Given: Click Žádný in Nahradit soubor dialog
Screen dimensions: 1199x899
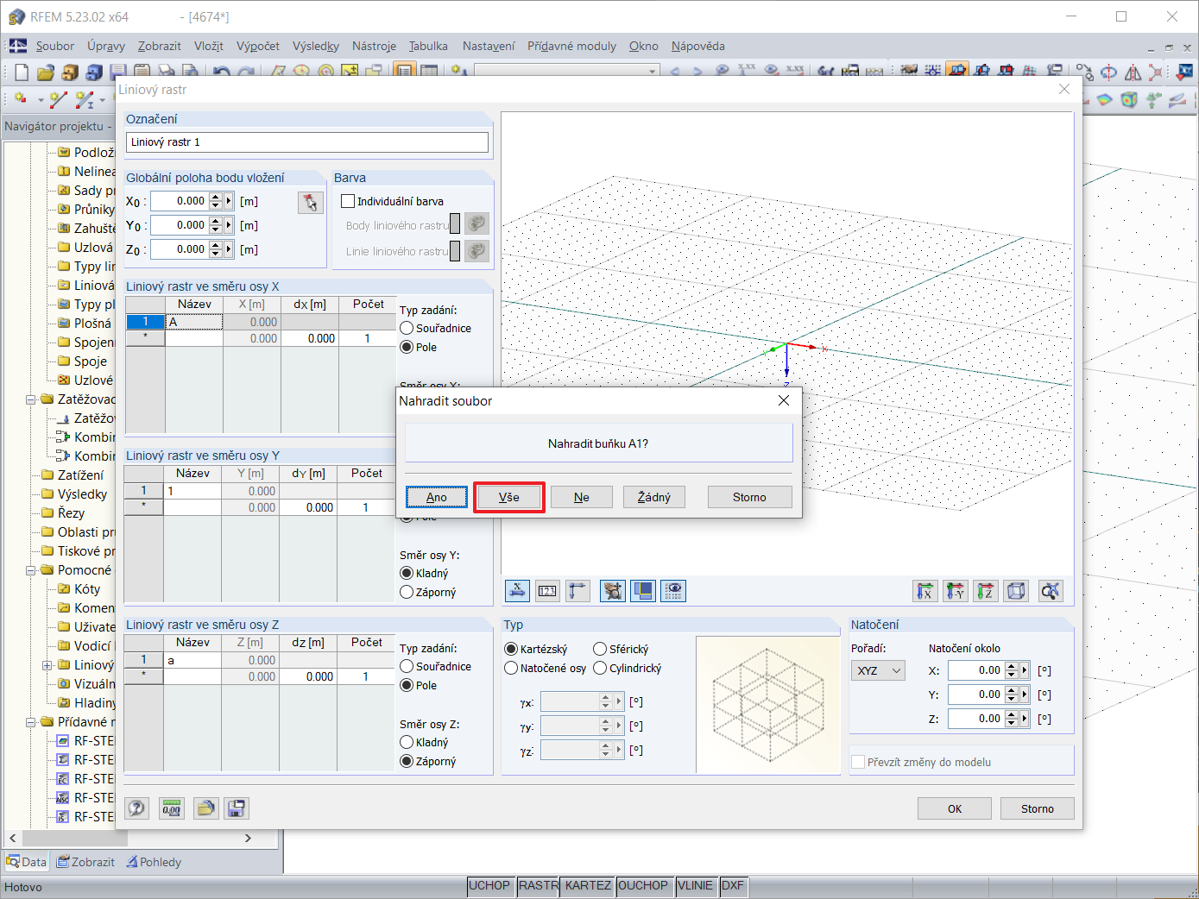Looking at the screenshot, I should click(x=654, y=497).
